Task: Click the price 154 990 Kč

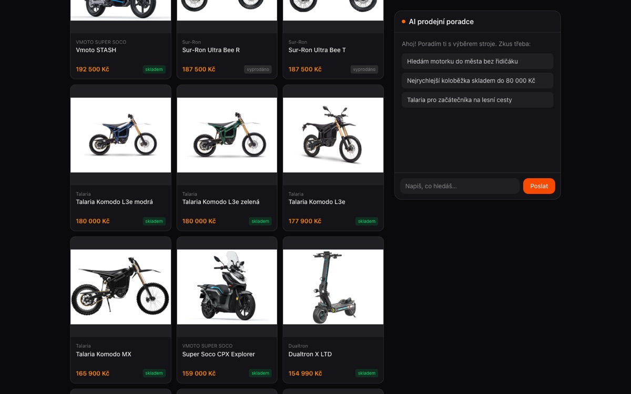Action: (305, 374)
